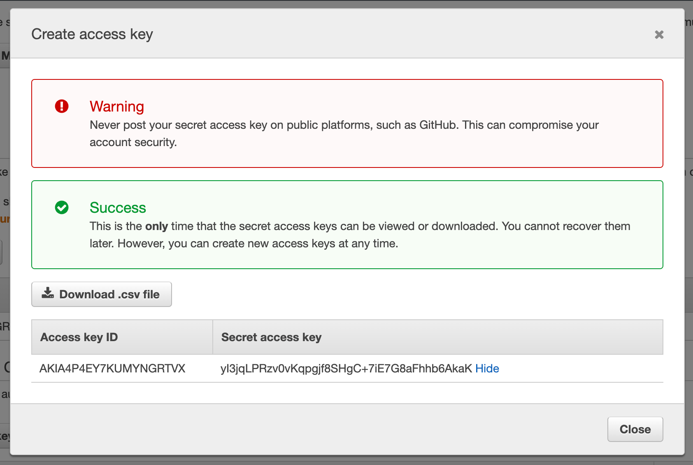This screenshot has width=693, height=465.
Task: Click the Secret access key column header
Action: (271, 337)
